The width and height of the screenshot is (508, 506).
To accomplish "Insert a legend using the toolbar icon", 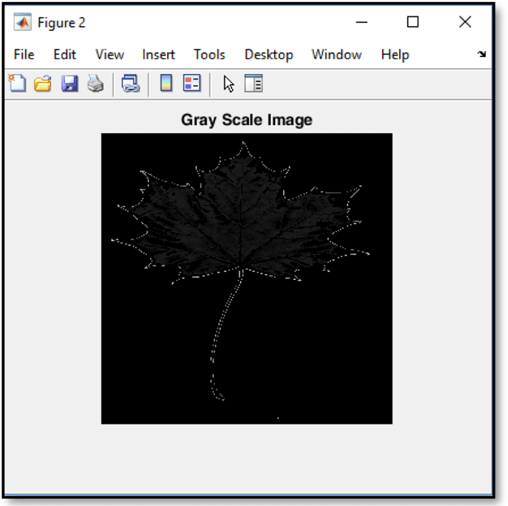I will point(192,83).
